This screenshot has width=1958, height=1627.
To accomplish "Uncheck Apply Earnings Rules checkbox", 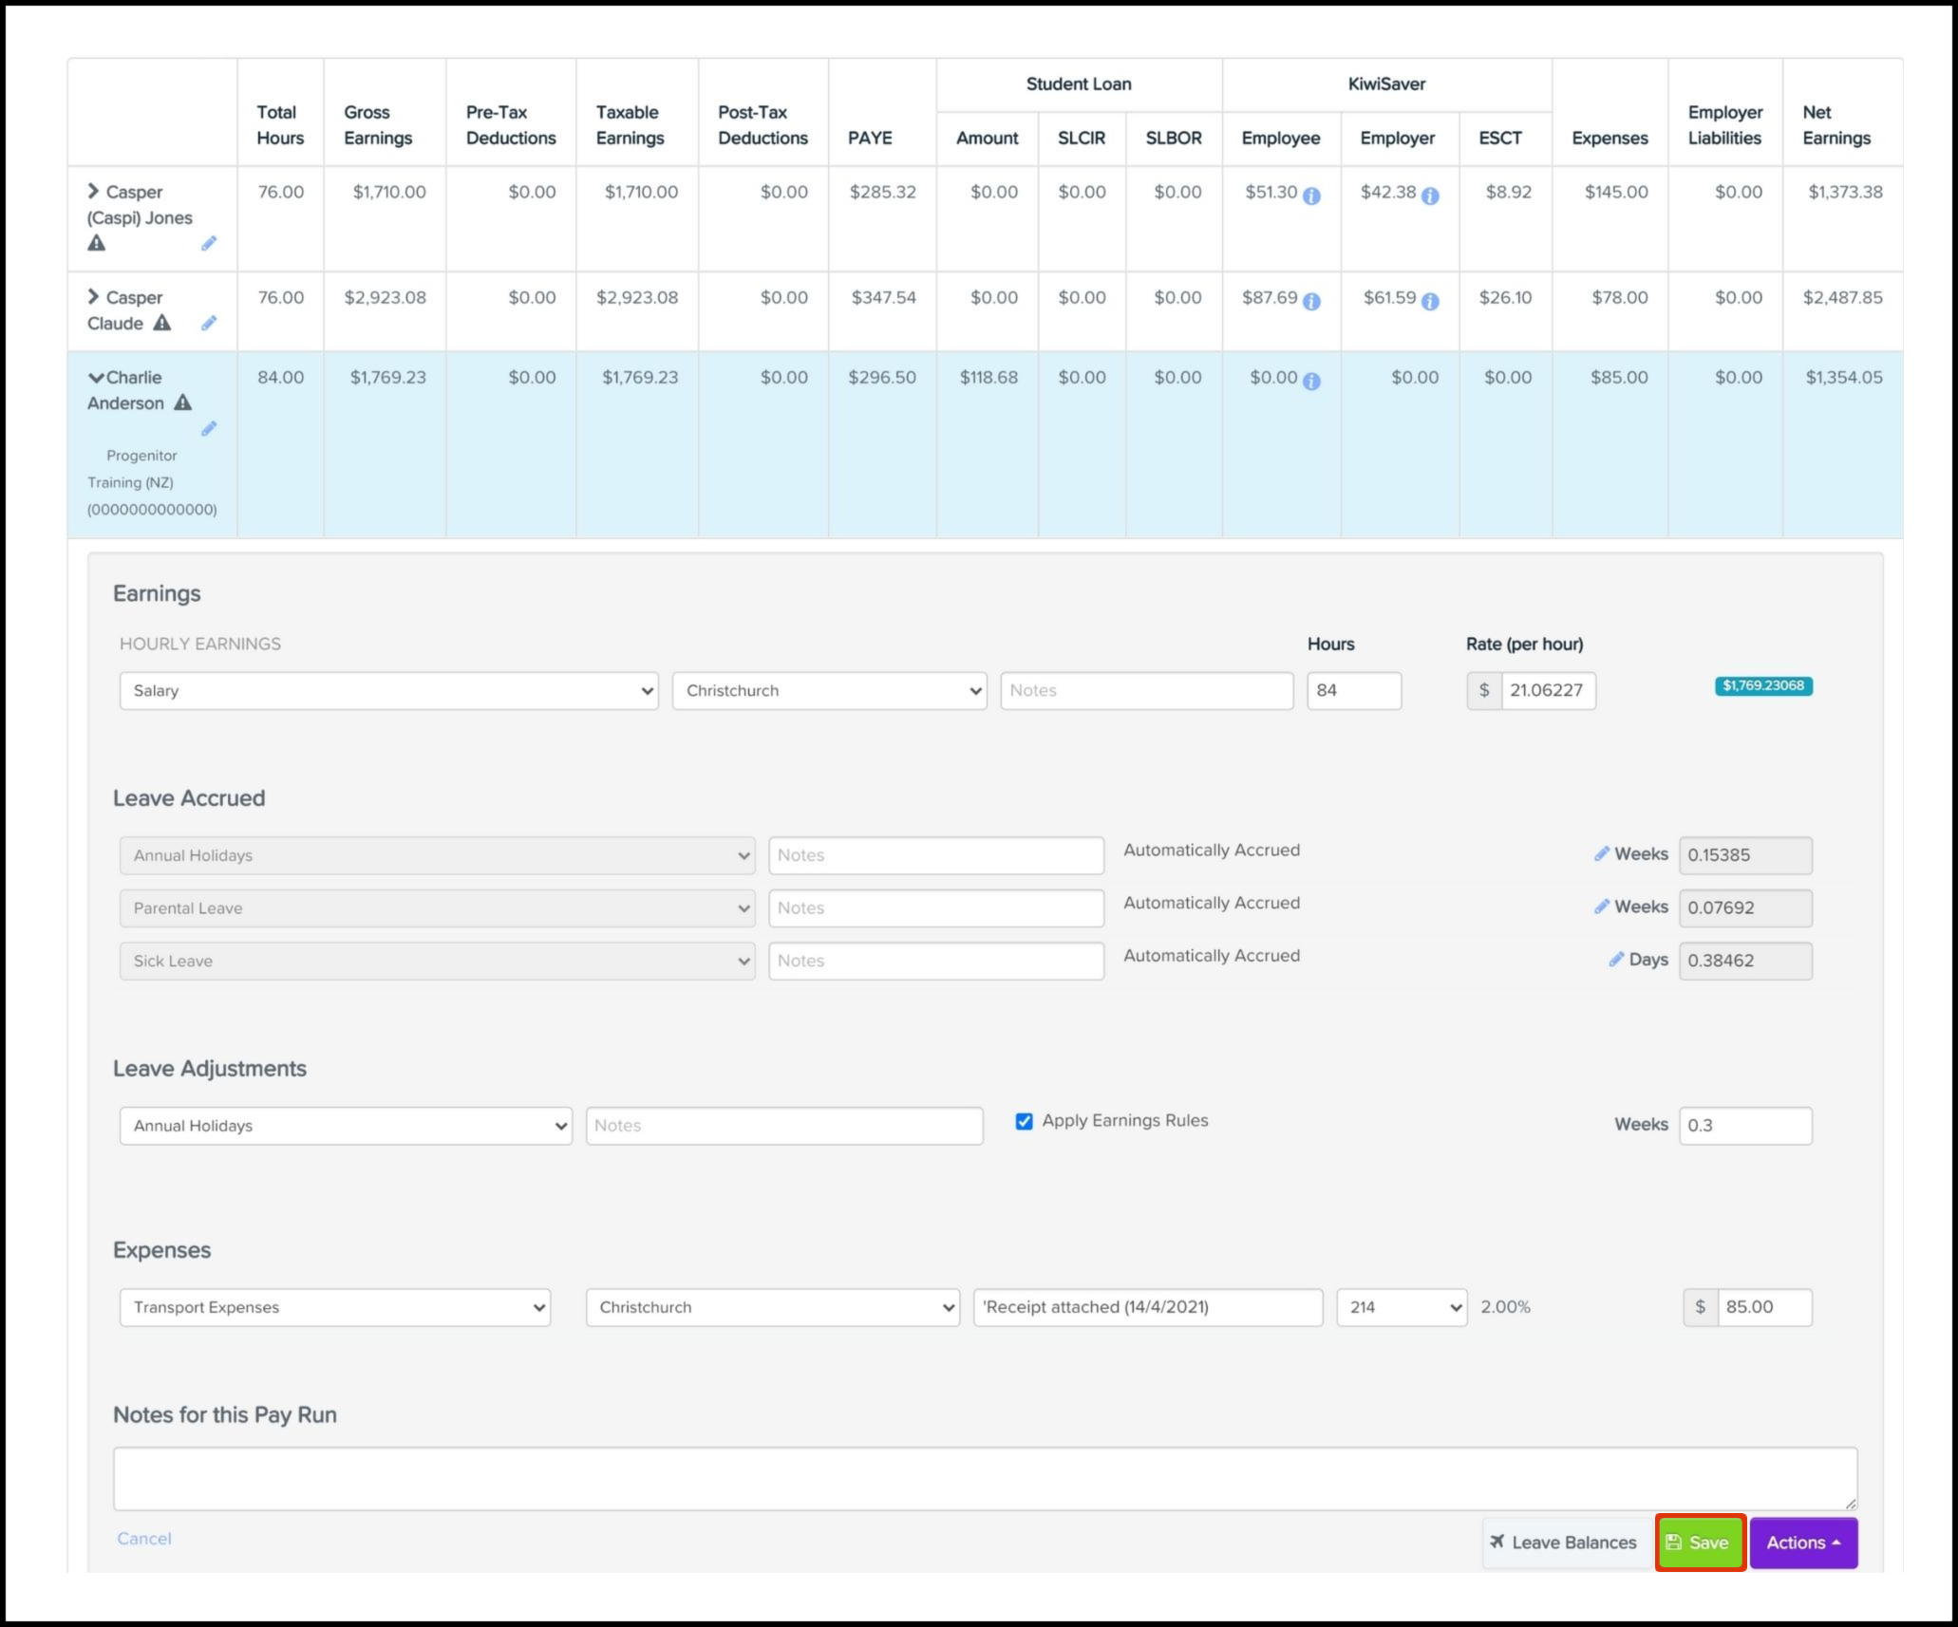I will [x=1024, y=1121].
